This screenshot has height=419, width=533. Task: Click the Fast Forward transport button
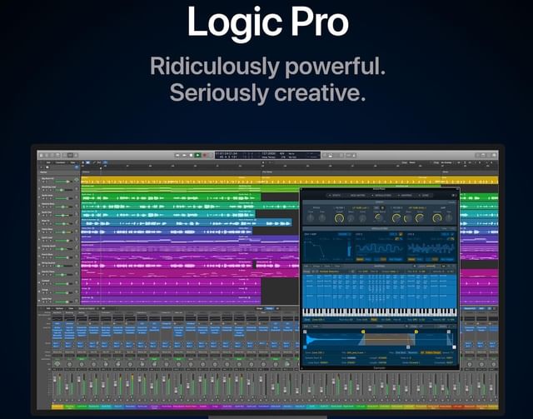point(185,155)
